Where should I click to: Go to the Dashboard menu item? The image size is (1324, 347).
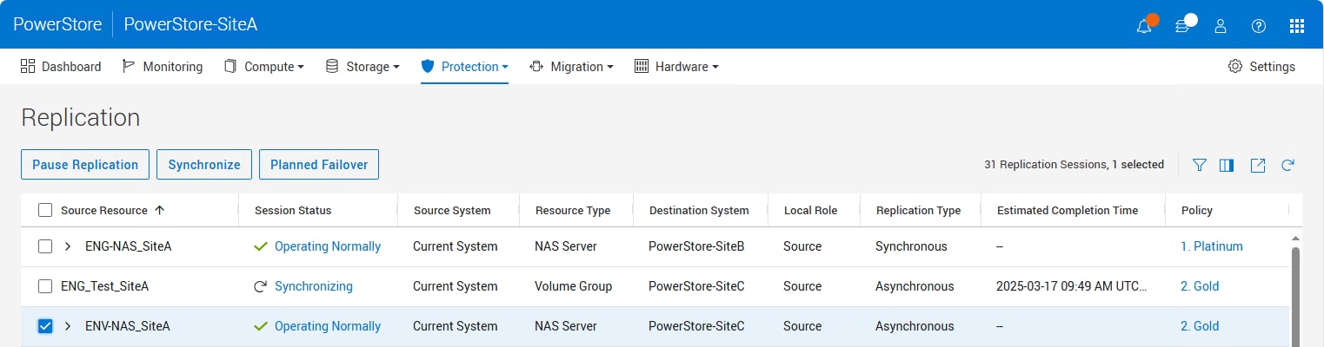61,67
